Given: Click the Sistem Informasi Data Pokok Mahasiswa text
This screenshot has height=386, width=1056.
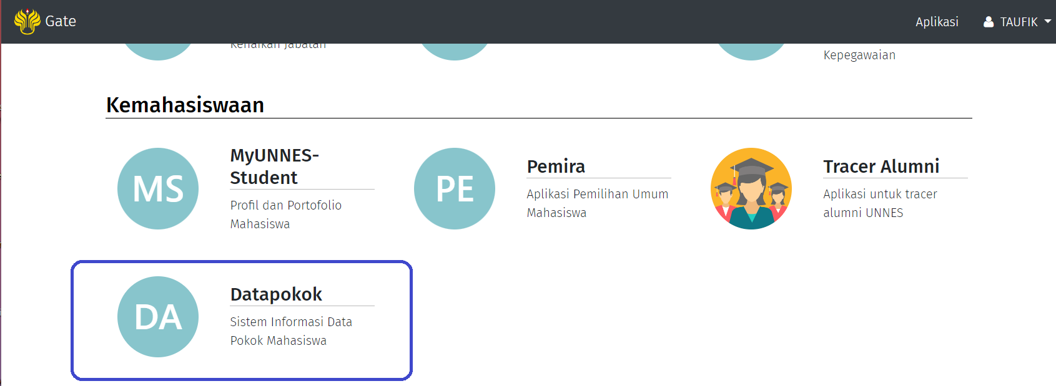Looking at the screenshot, I should 291,331.
